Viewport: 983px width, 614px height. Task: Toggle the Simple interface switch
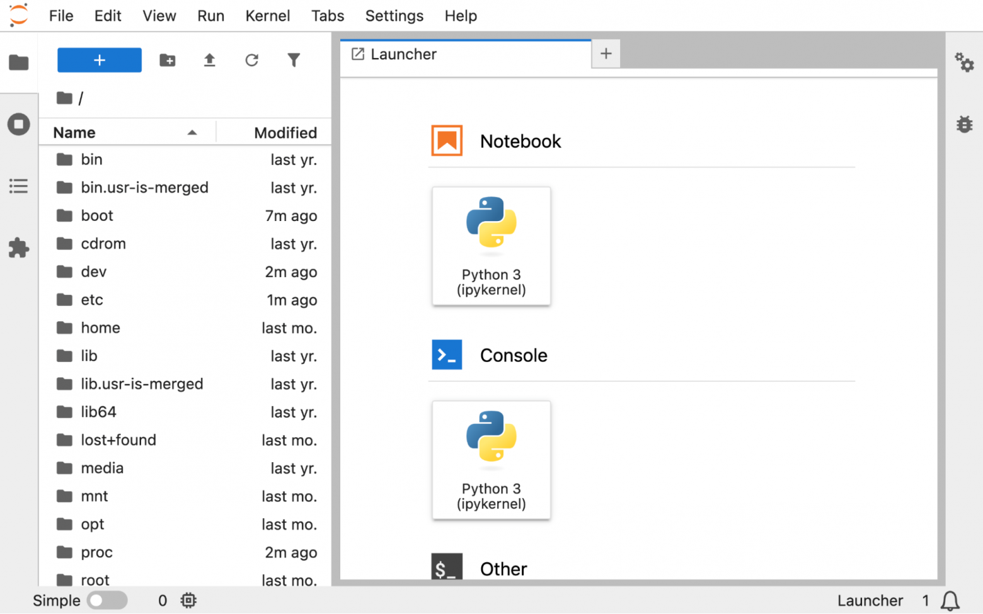coord(107,601)
